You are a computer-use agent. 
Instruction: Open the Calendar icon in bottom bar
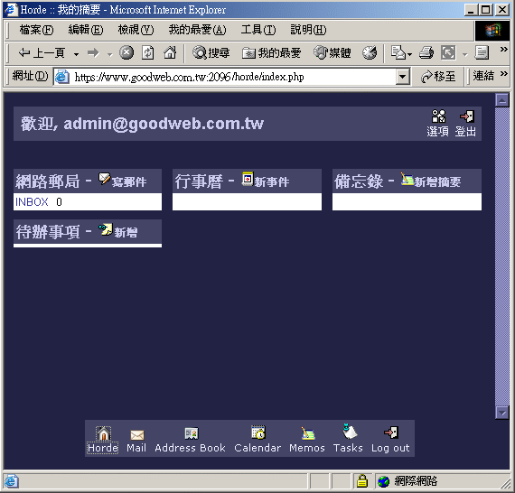[x=258, y=433]
